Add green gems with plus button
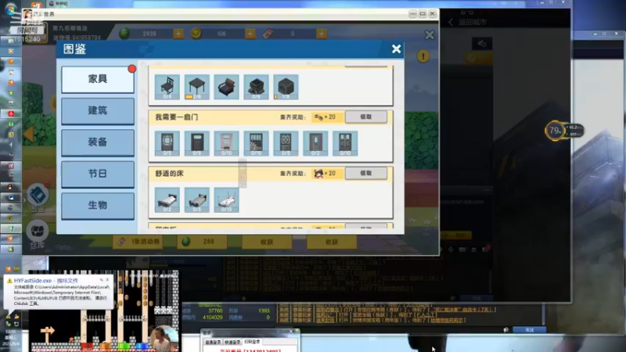This screenshot has height=352, width=626. tap(178, 34)
